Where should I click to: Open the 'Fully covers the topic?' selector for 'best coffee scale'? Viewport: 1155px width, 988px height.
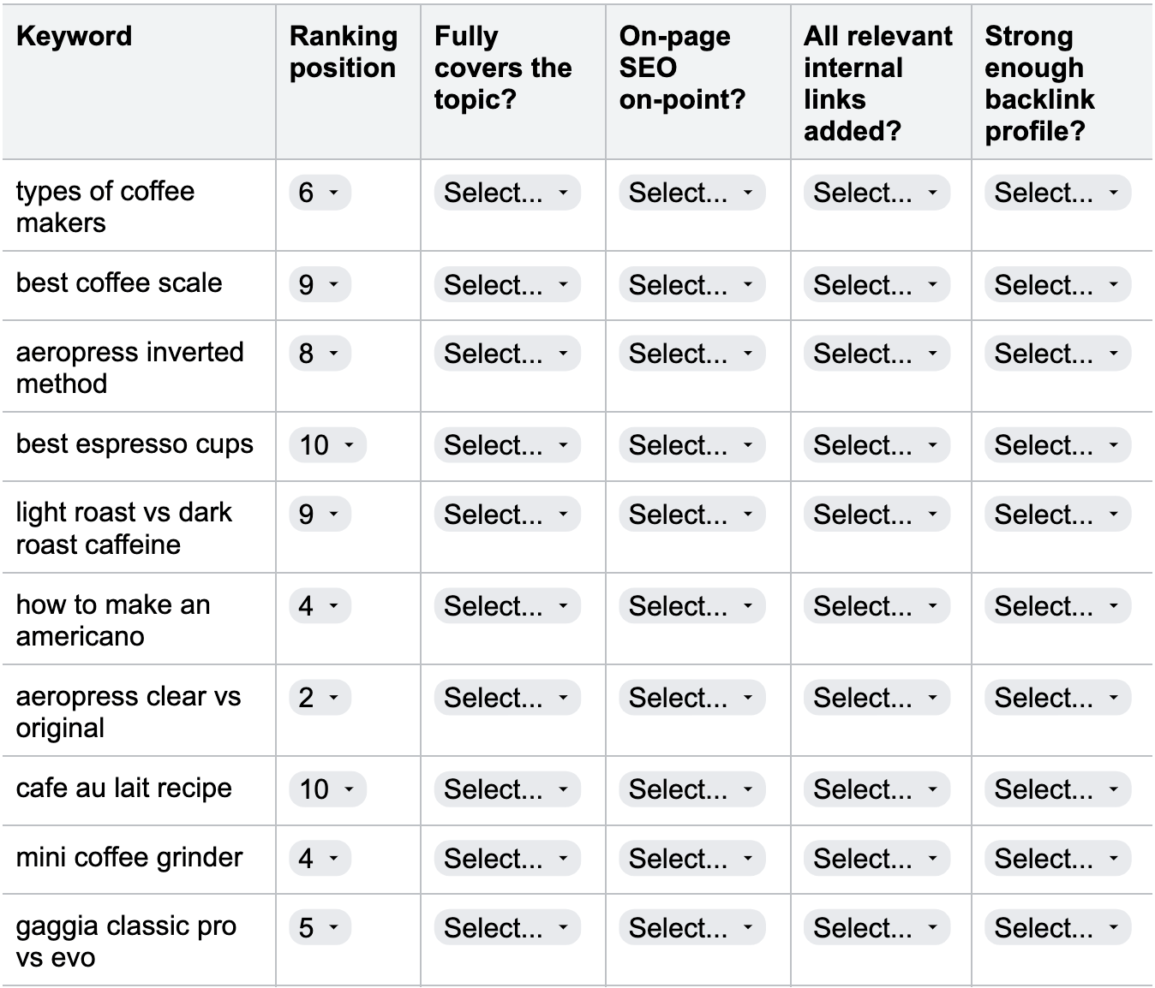(507, 284)
